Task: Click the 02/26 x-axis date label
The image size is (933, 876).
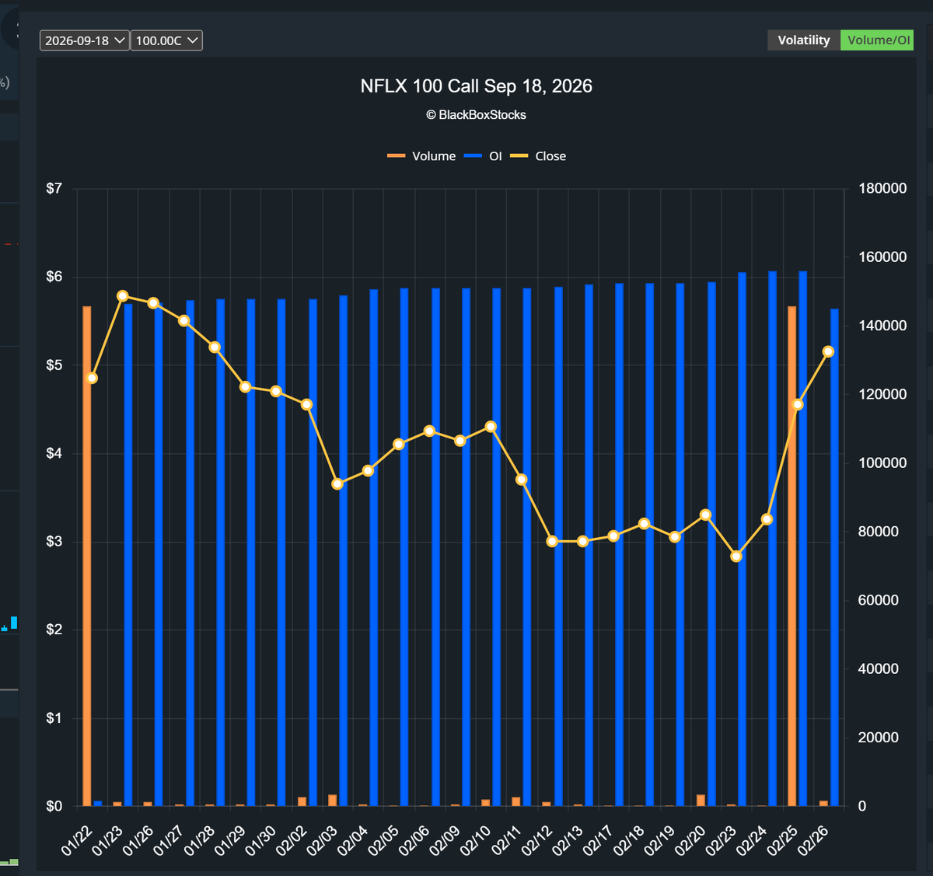Action: click(812, 840)
